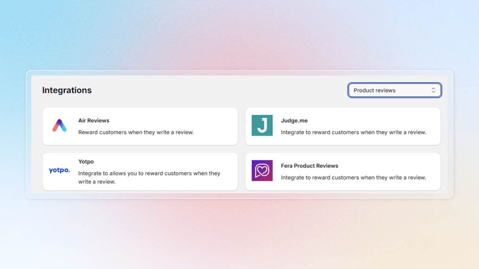
Task: Click the Fera heart speech-bubble logo
Action: coord(262,171)
